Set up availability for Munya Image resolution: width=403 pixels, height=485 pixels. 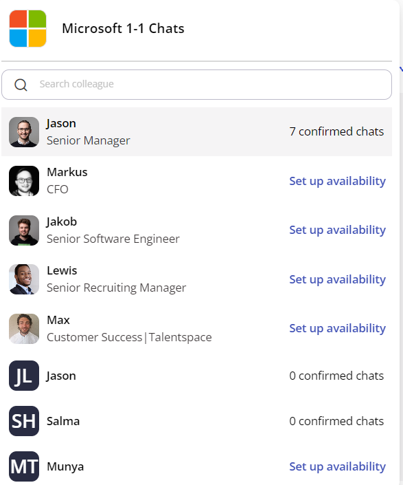(337, 466)
